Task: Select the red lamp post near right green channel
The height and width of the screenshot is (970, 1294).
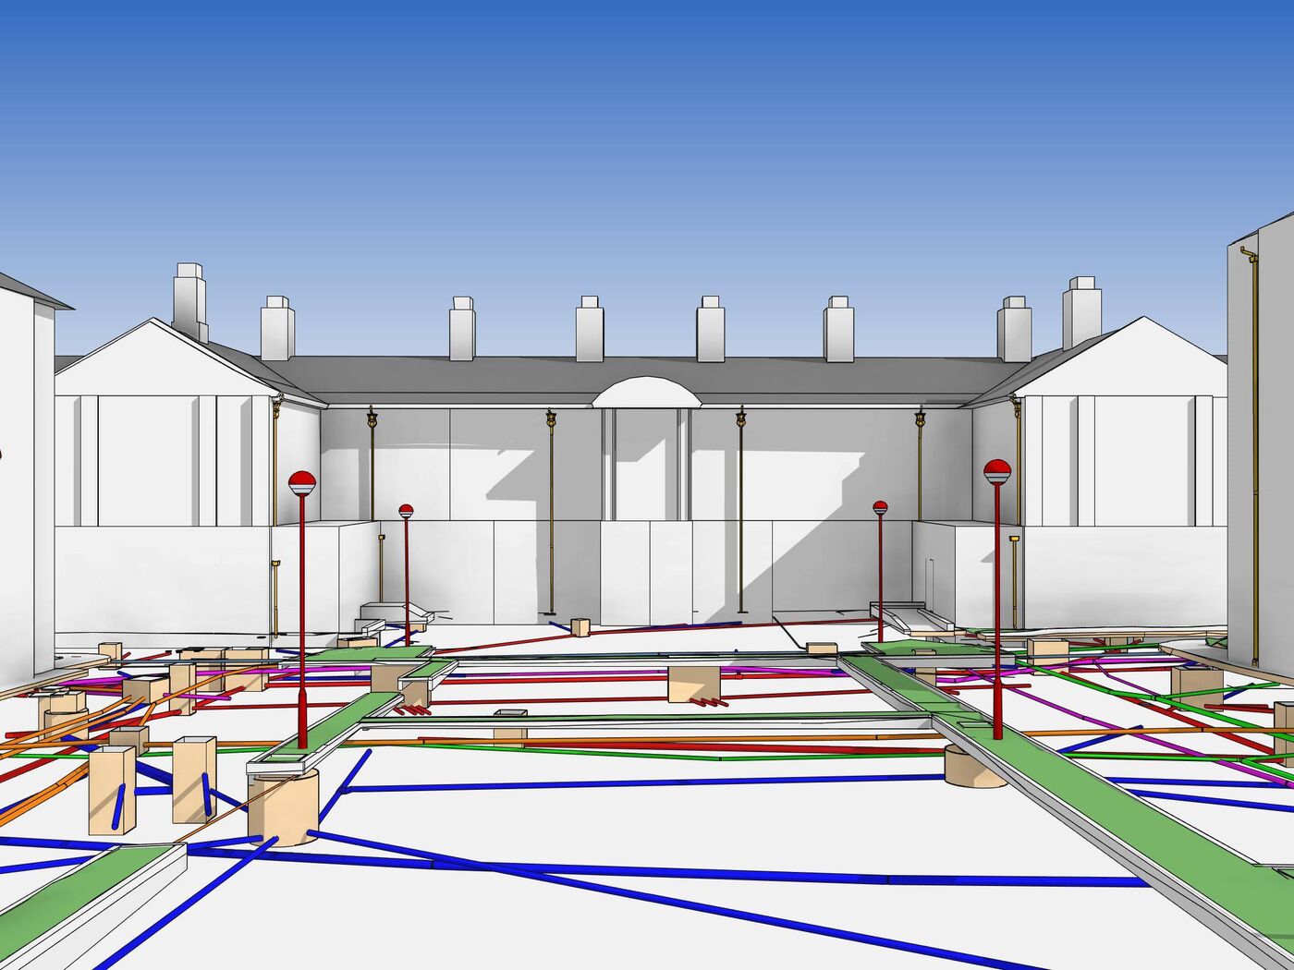Action: (996, 600)
